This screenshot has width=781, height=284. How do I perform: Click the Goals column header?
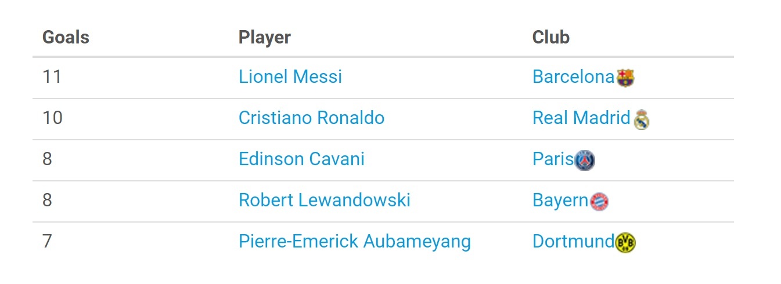(66, 37)
